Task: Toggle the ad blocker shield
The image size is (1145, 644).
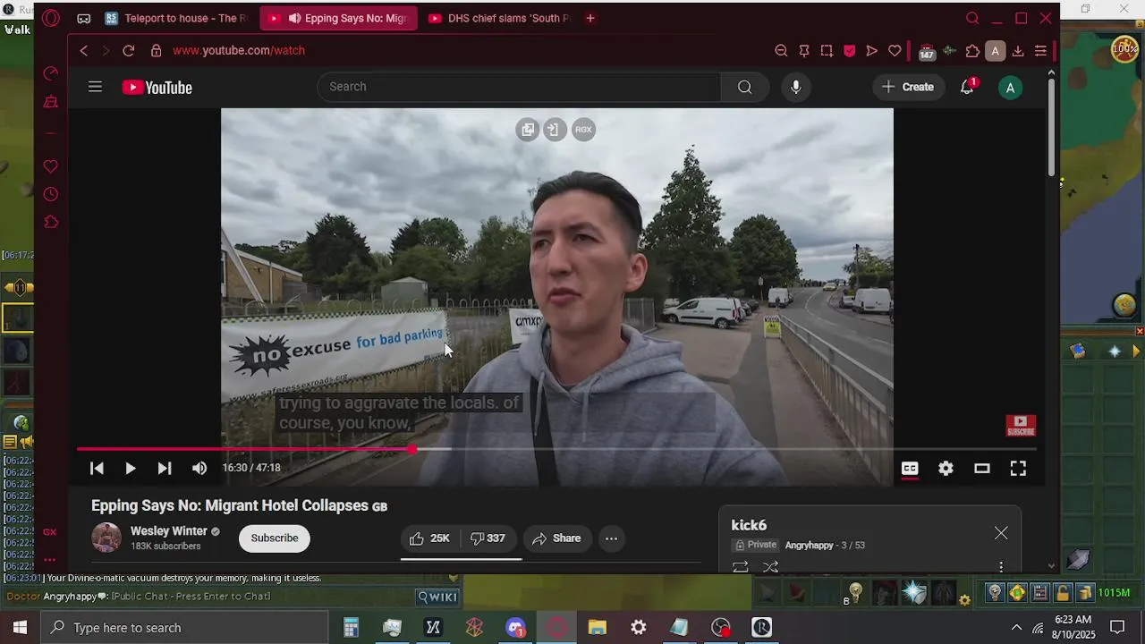Action: click(849, 51)
